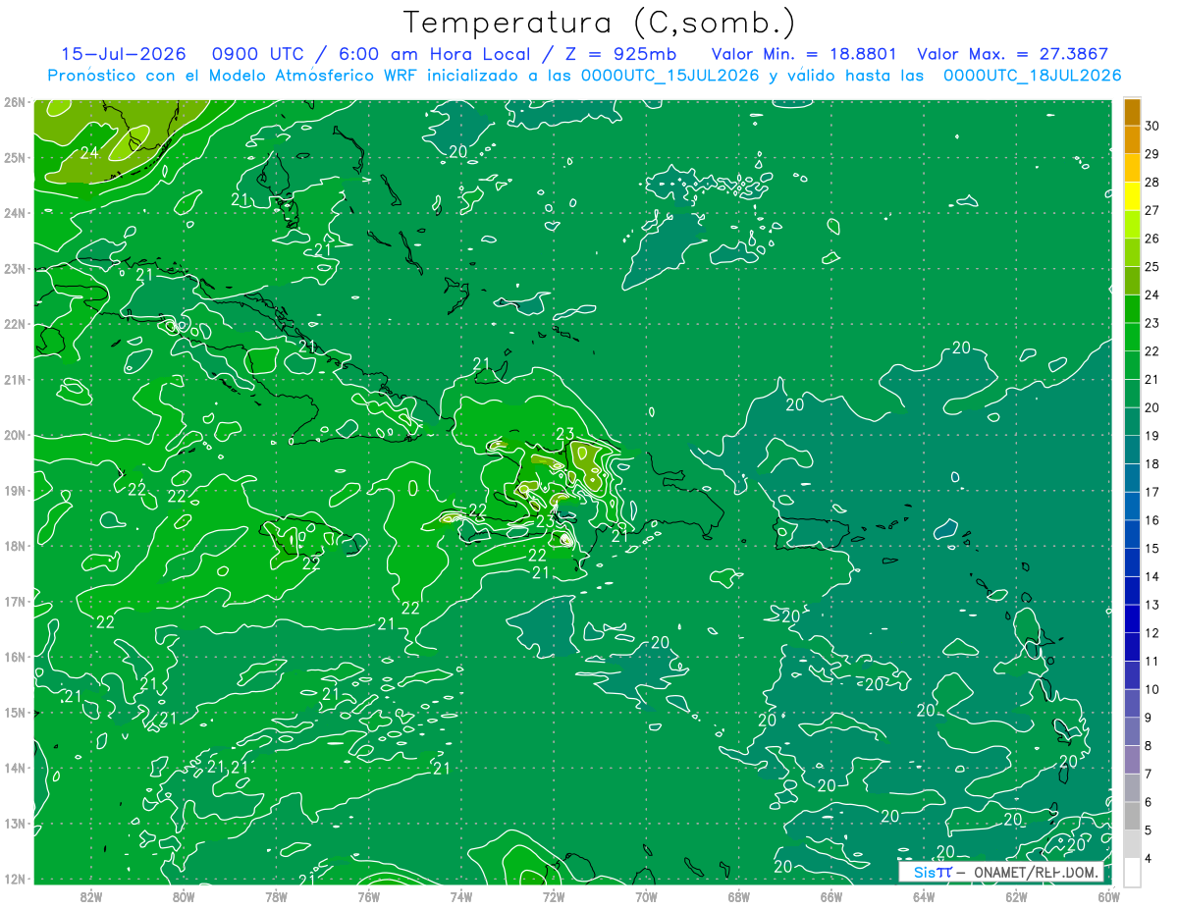Click the dark blue swatch between 12 and 13
This screenshot has width=1178, height=910.
[1132, 618]
